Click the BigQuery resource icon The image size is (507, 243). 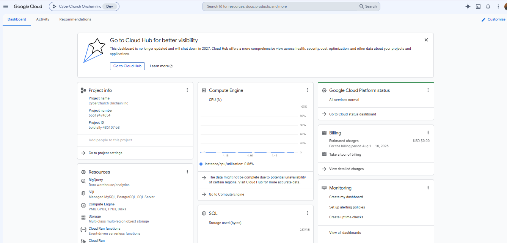[x=83, y=181]
